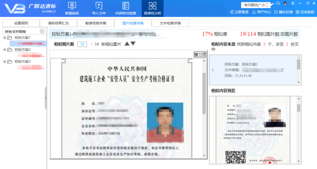The width and height of the screenshot is (317, 169).
Task: Switch to the 文本检查详情 tab
Action: [x=170, y=23]
